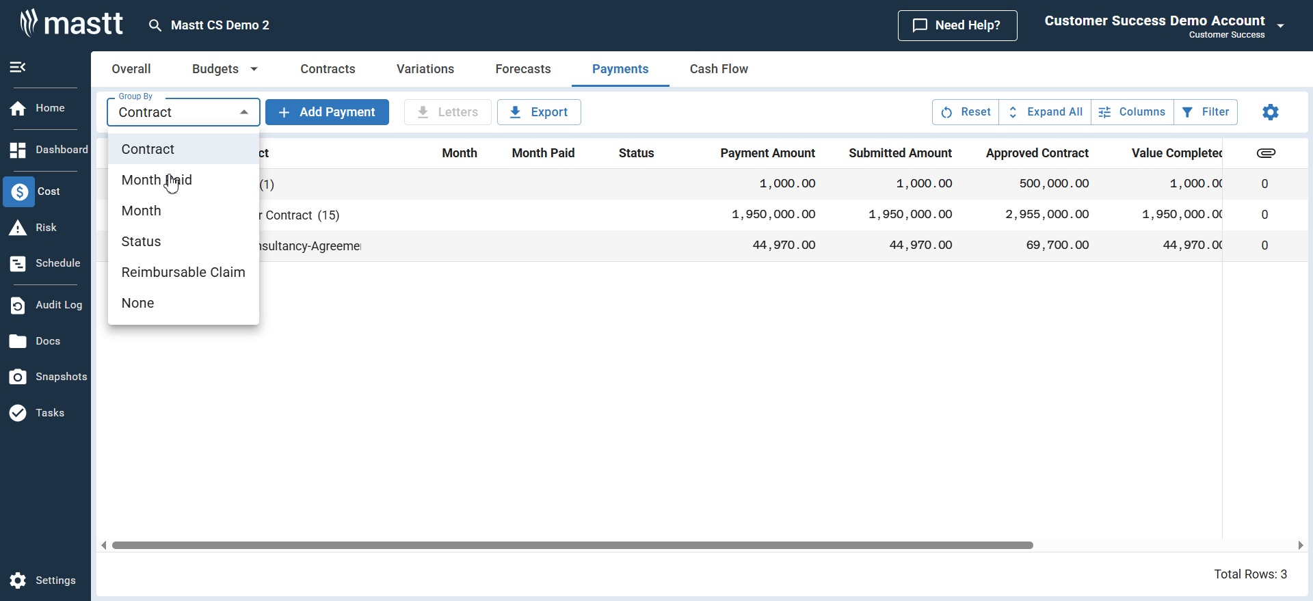This screenshot has width=1313, height=601.
Task: Click the Export button
Action: (x=539, y=112)
